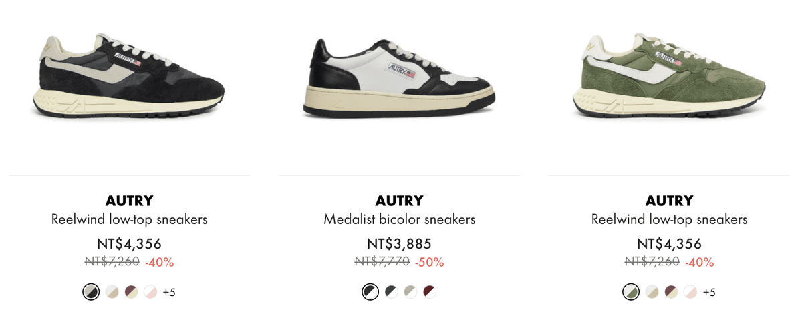Open the Medalist bicolor sneaker image
802x310 pixels.
click(x=399, y=75)
